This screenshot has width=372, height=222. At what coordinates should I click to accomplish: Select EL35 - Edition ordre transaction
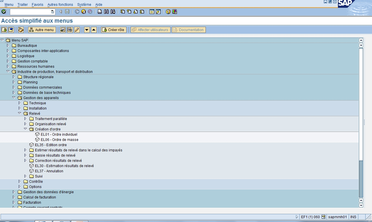point(51,145)
